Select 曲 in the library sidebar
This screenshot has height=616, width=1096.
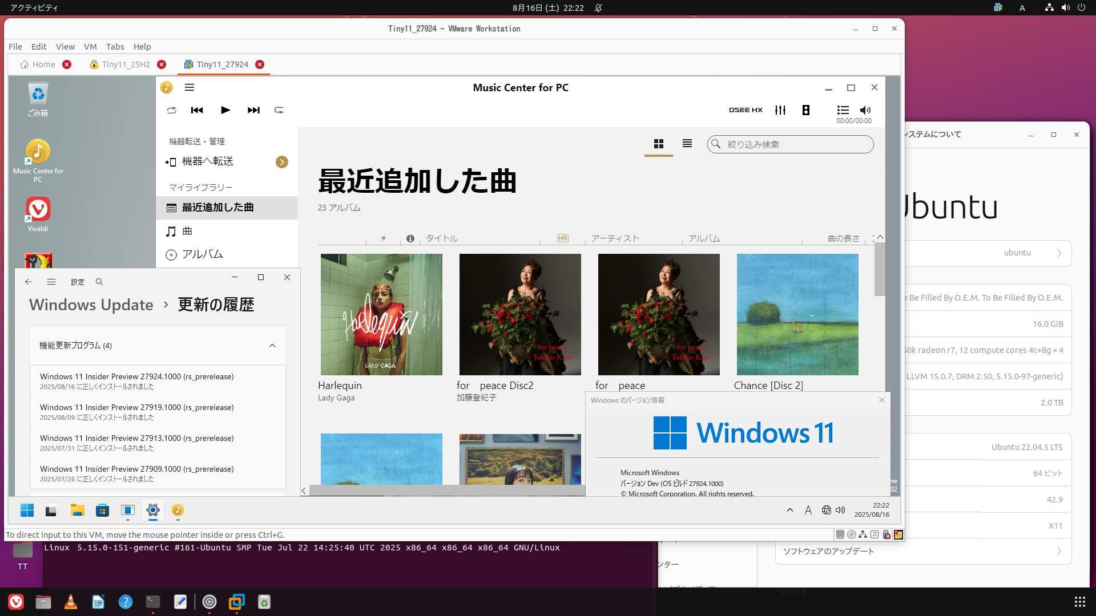[227, 231]
